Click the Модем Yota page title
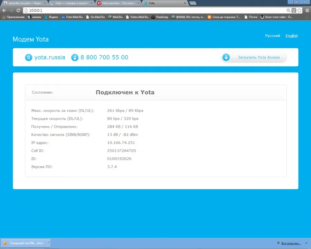Screen dimensions: 311x249 (x=30, y=39)
